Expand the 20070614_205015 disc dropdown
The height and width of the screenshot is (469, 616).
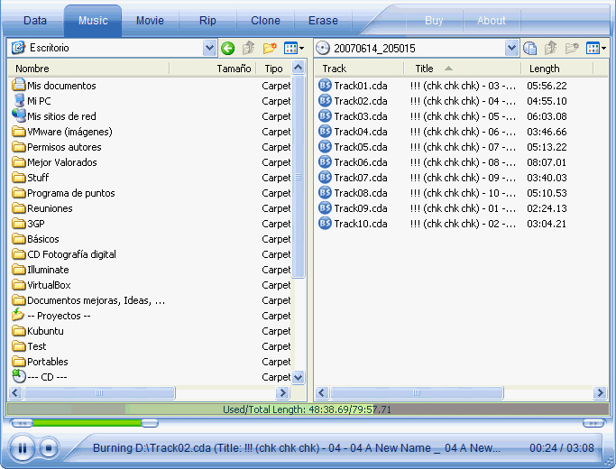click(511, 48)
